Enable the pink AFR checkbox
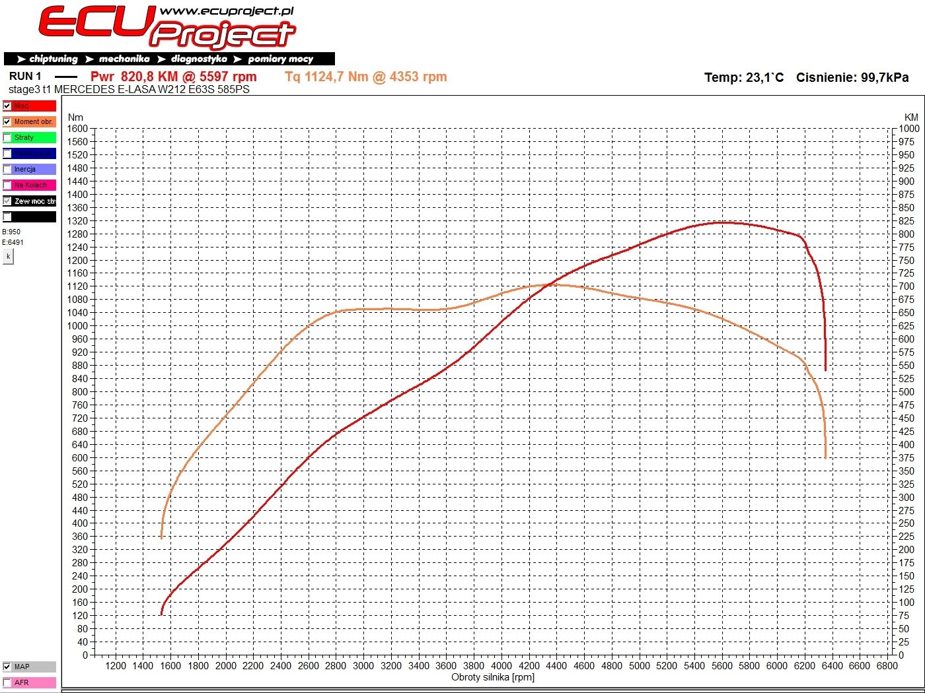This screenshot has height=693, width=925. click(x=7, y=682)
